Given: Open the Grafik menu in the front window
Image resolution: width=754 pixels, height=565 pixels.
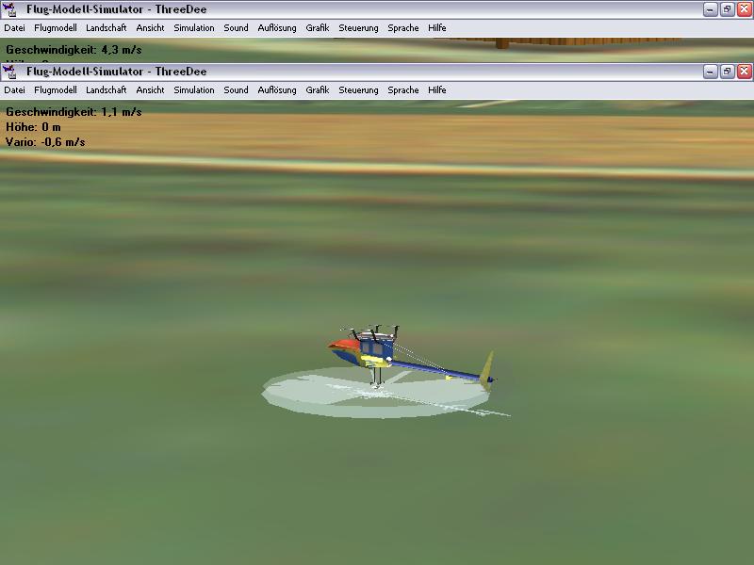Looking at the screenshot, I should [x=318, y=90].
